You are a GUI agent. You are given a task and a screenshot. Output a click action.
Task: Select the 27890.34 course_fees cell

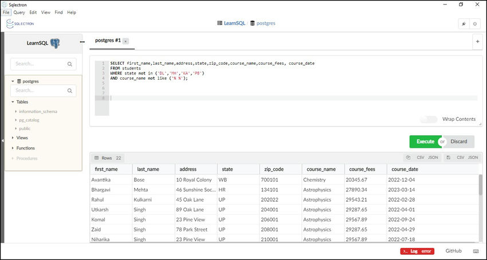366,190
